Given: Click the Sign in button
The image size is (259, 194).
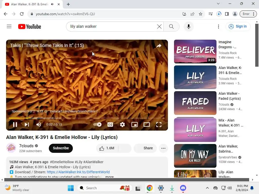Looking at the screenshot, I should point(238,26).
